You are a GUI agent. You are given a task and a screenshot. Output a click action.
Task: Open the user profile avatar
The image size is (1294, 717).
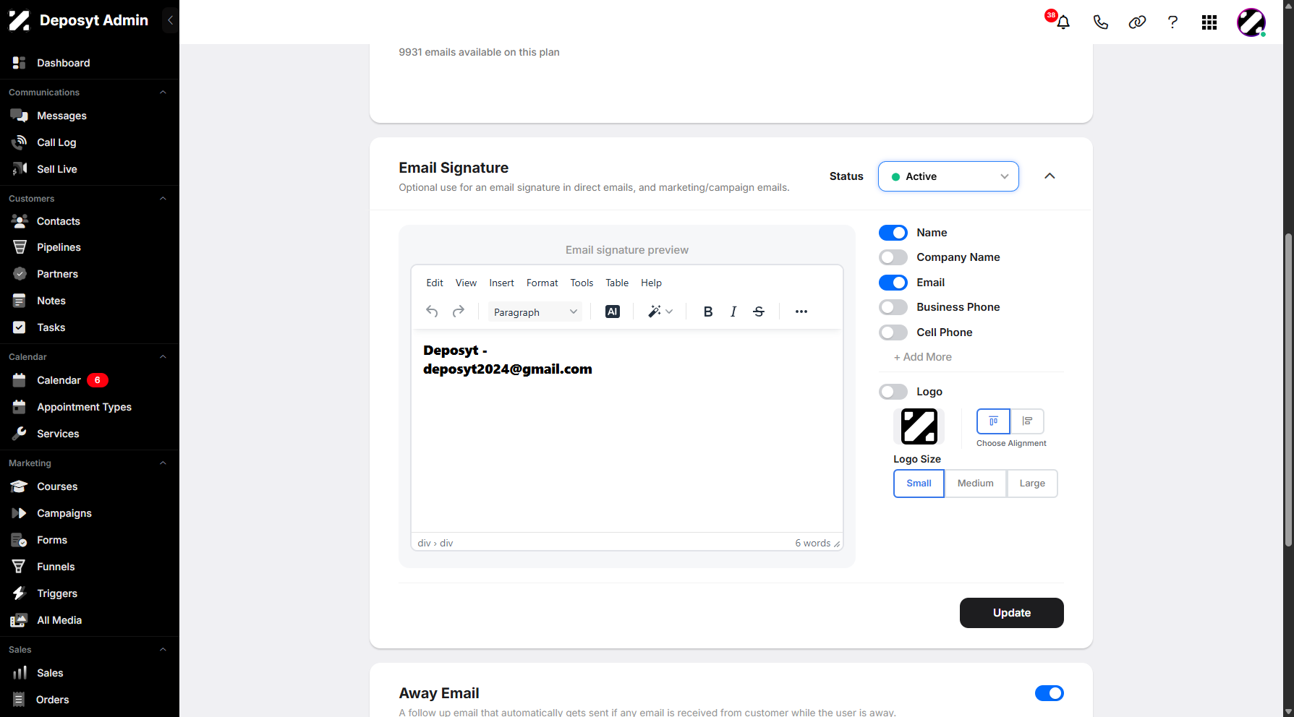1251,22
